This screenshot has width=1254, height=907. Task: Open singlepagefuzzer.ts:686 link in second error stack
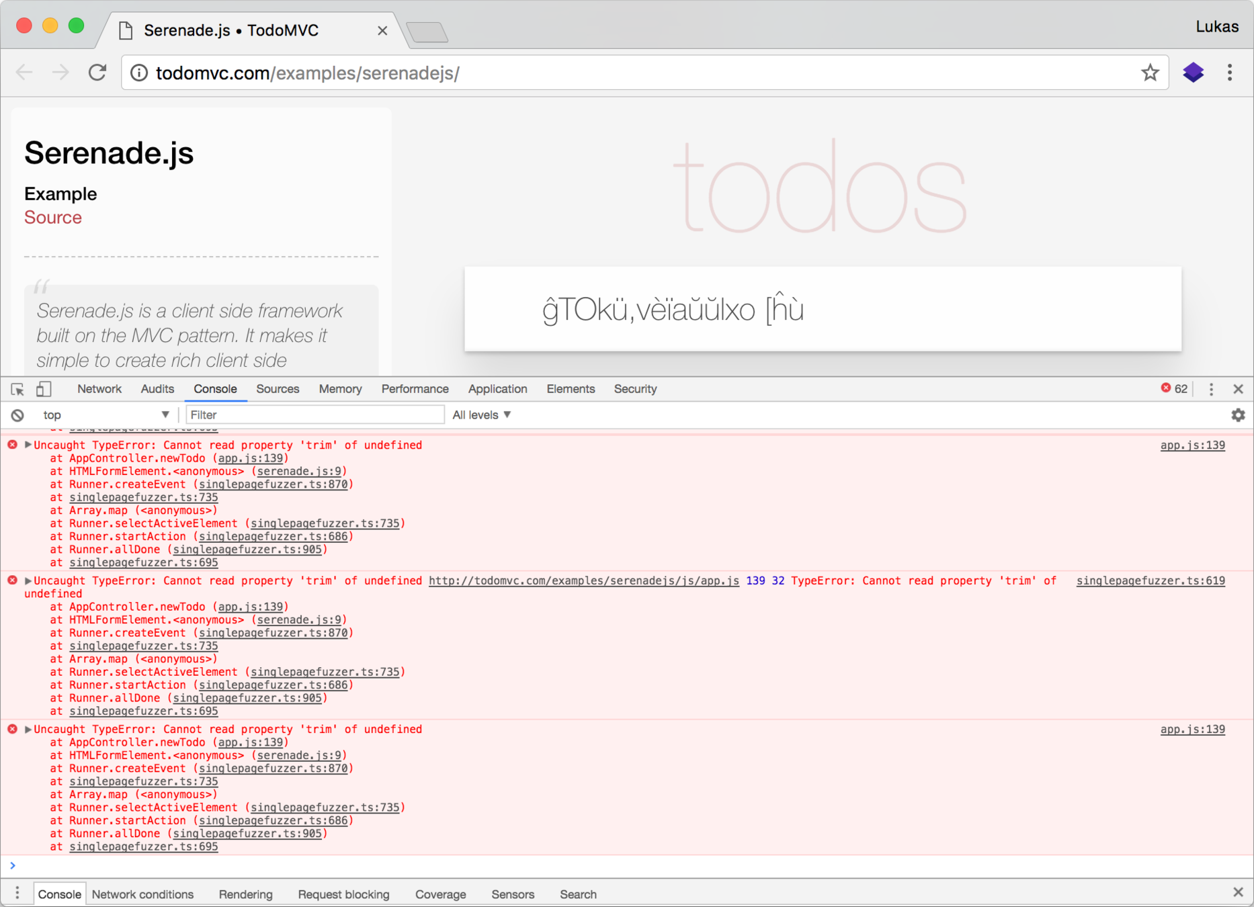tap(274, 685)
